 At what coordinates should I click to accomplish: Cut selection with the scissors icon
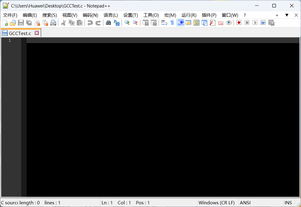click(x=63, y=23)
